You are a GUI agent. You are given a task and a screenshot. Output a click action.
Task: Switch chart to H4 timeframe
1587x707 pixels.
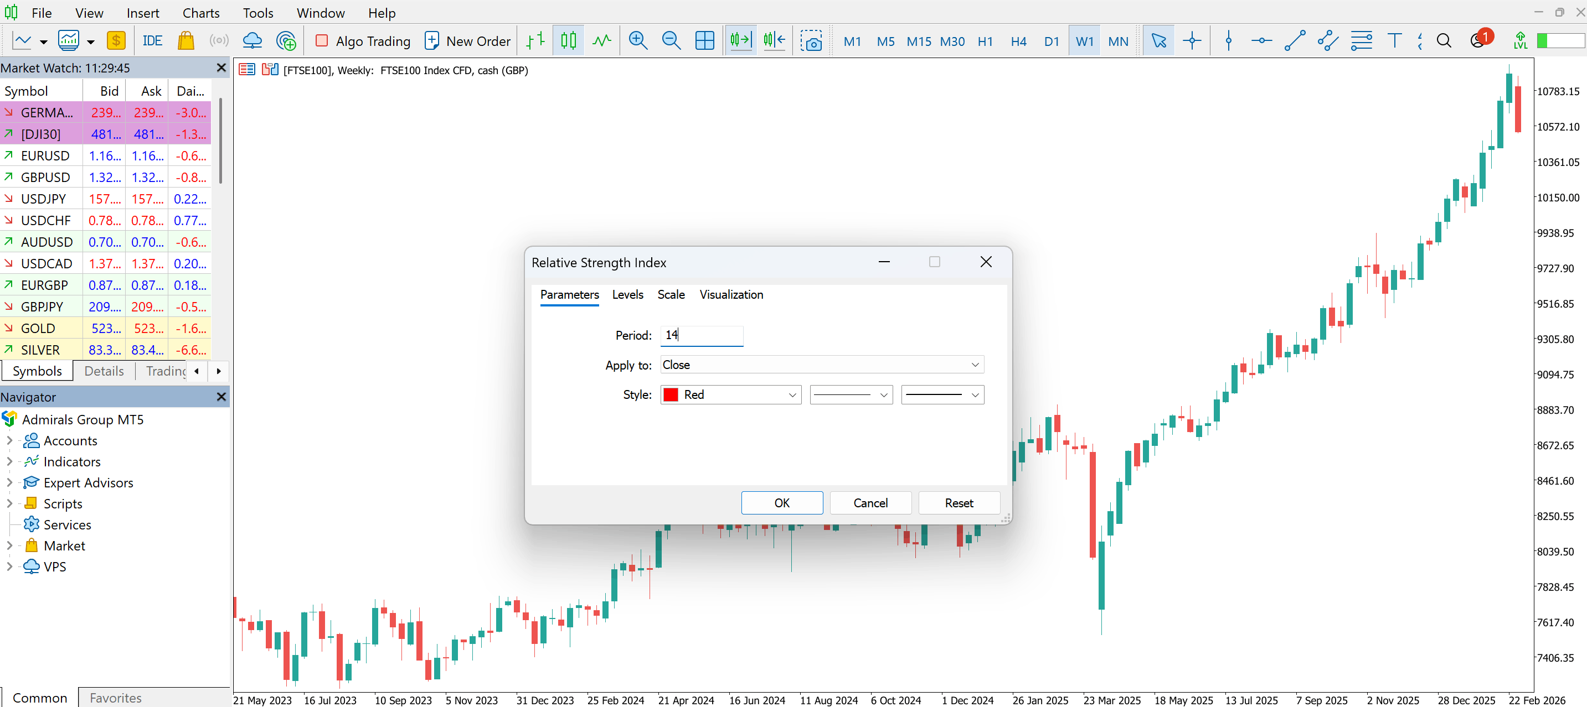1019,41
